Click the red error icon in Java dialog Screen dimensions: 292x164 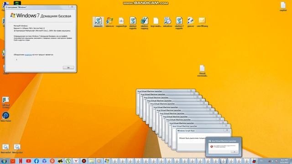coord(212,146)
